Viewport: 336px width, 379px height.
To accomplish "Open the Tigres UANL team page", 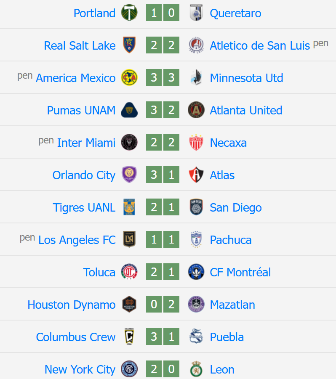I will (x=84, y=207).
